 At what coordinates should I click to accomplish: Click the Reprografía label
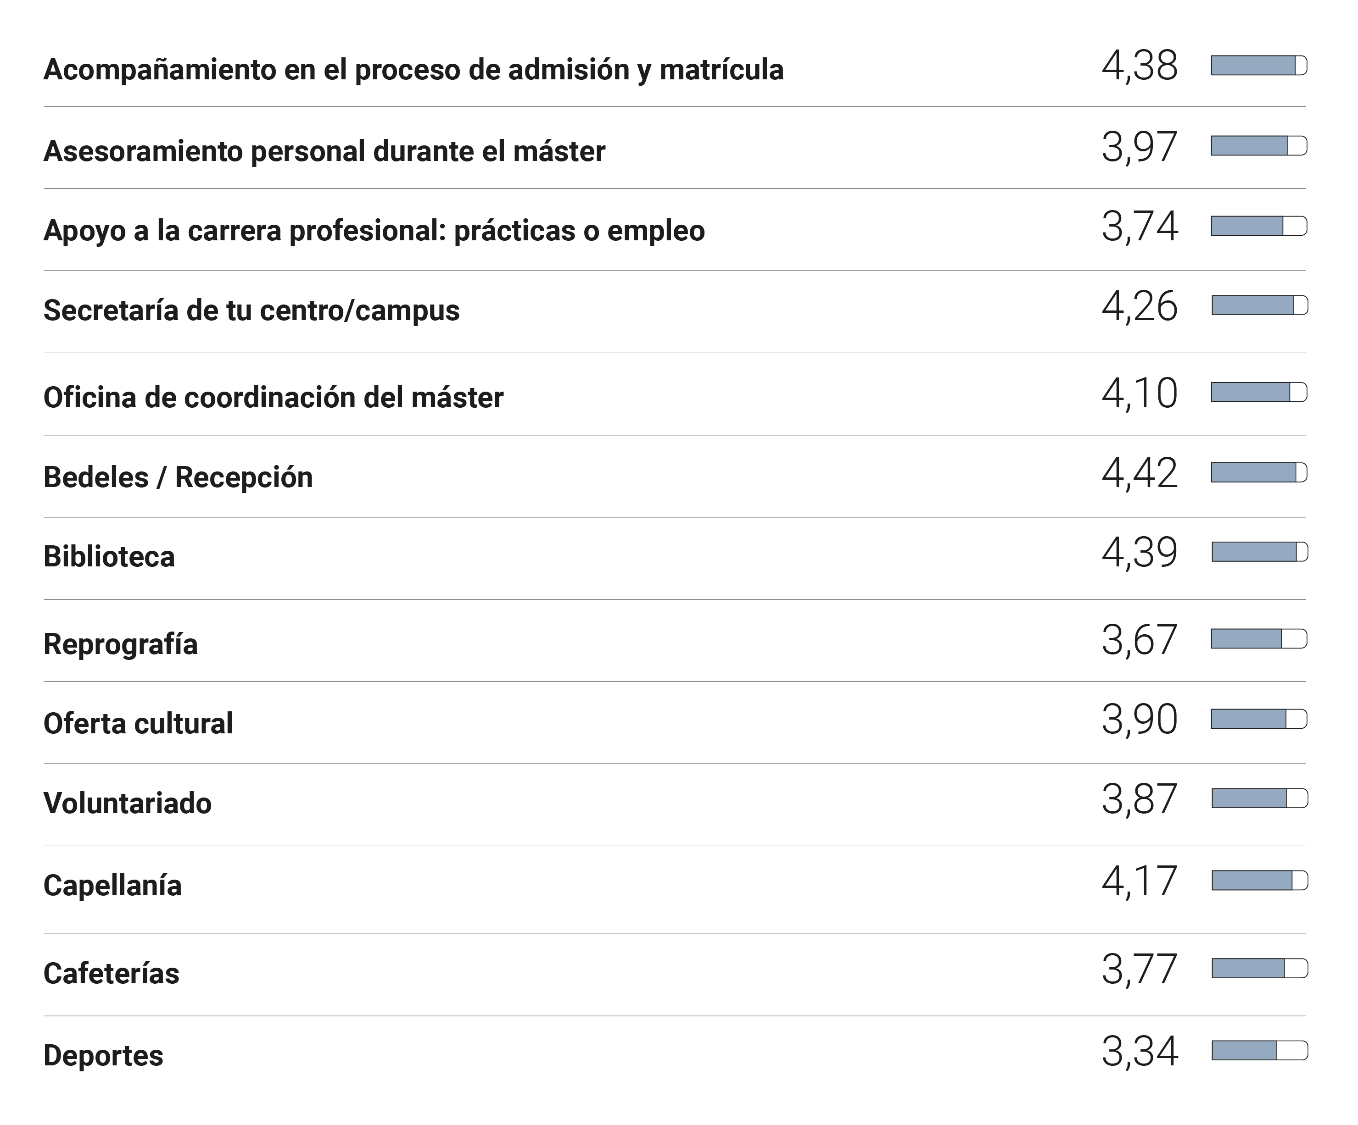tap(120, 644)
